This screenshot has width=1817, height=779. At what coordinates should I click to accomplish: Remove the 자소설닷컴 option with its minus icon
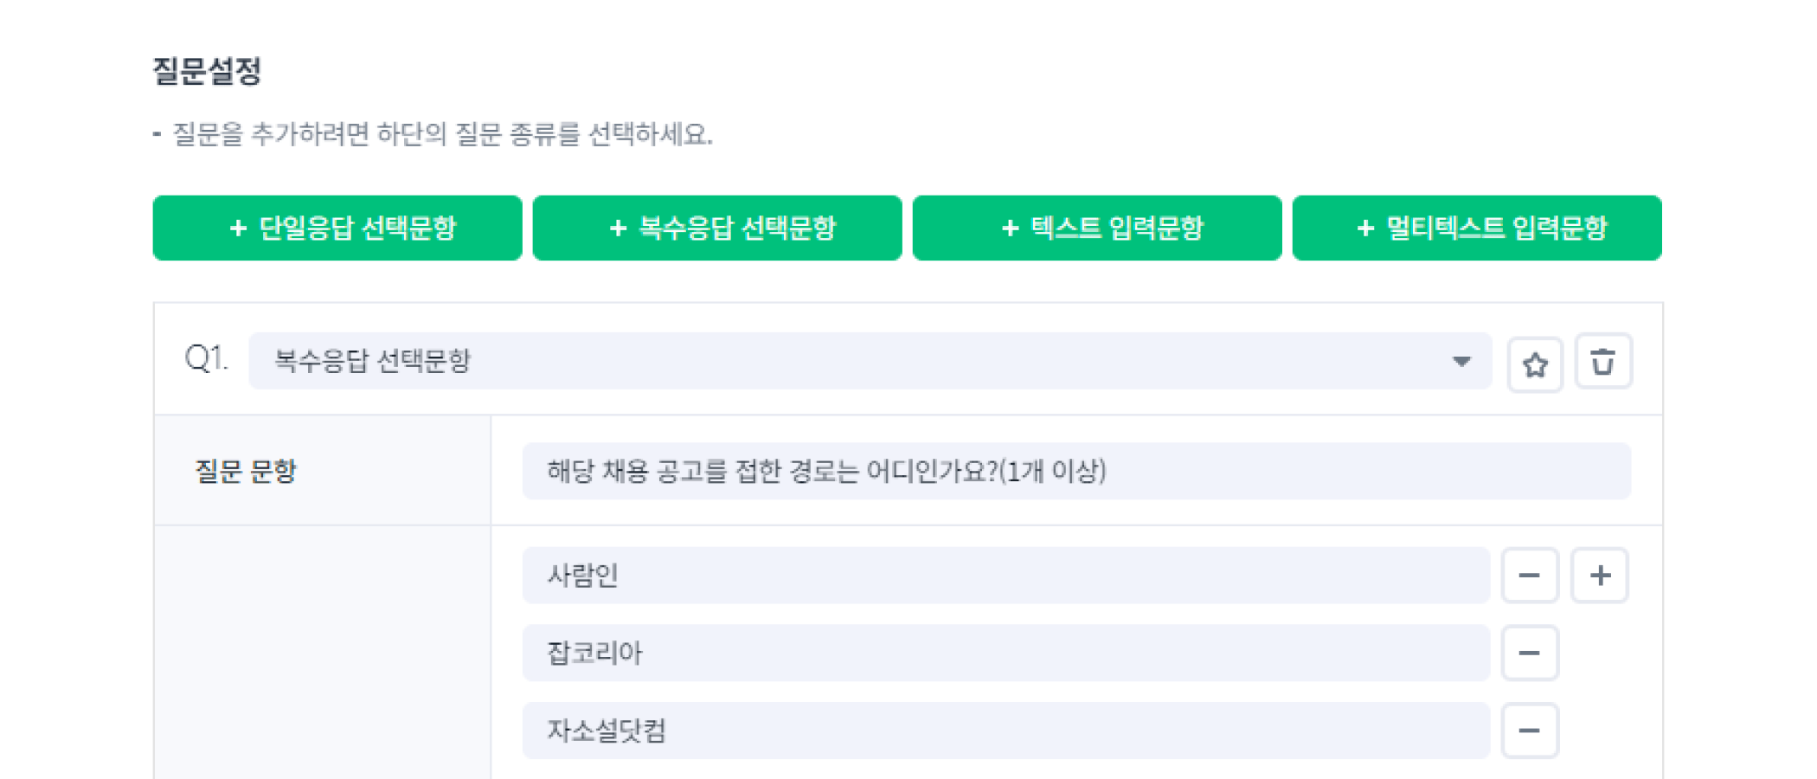tap(1530, 731)
